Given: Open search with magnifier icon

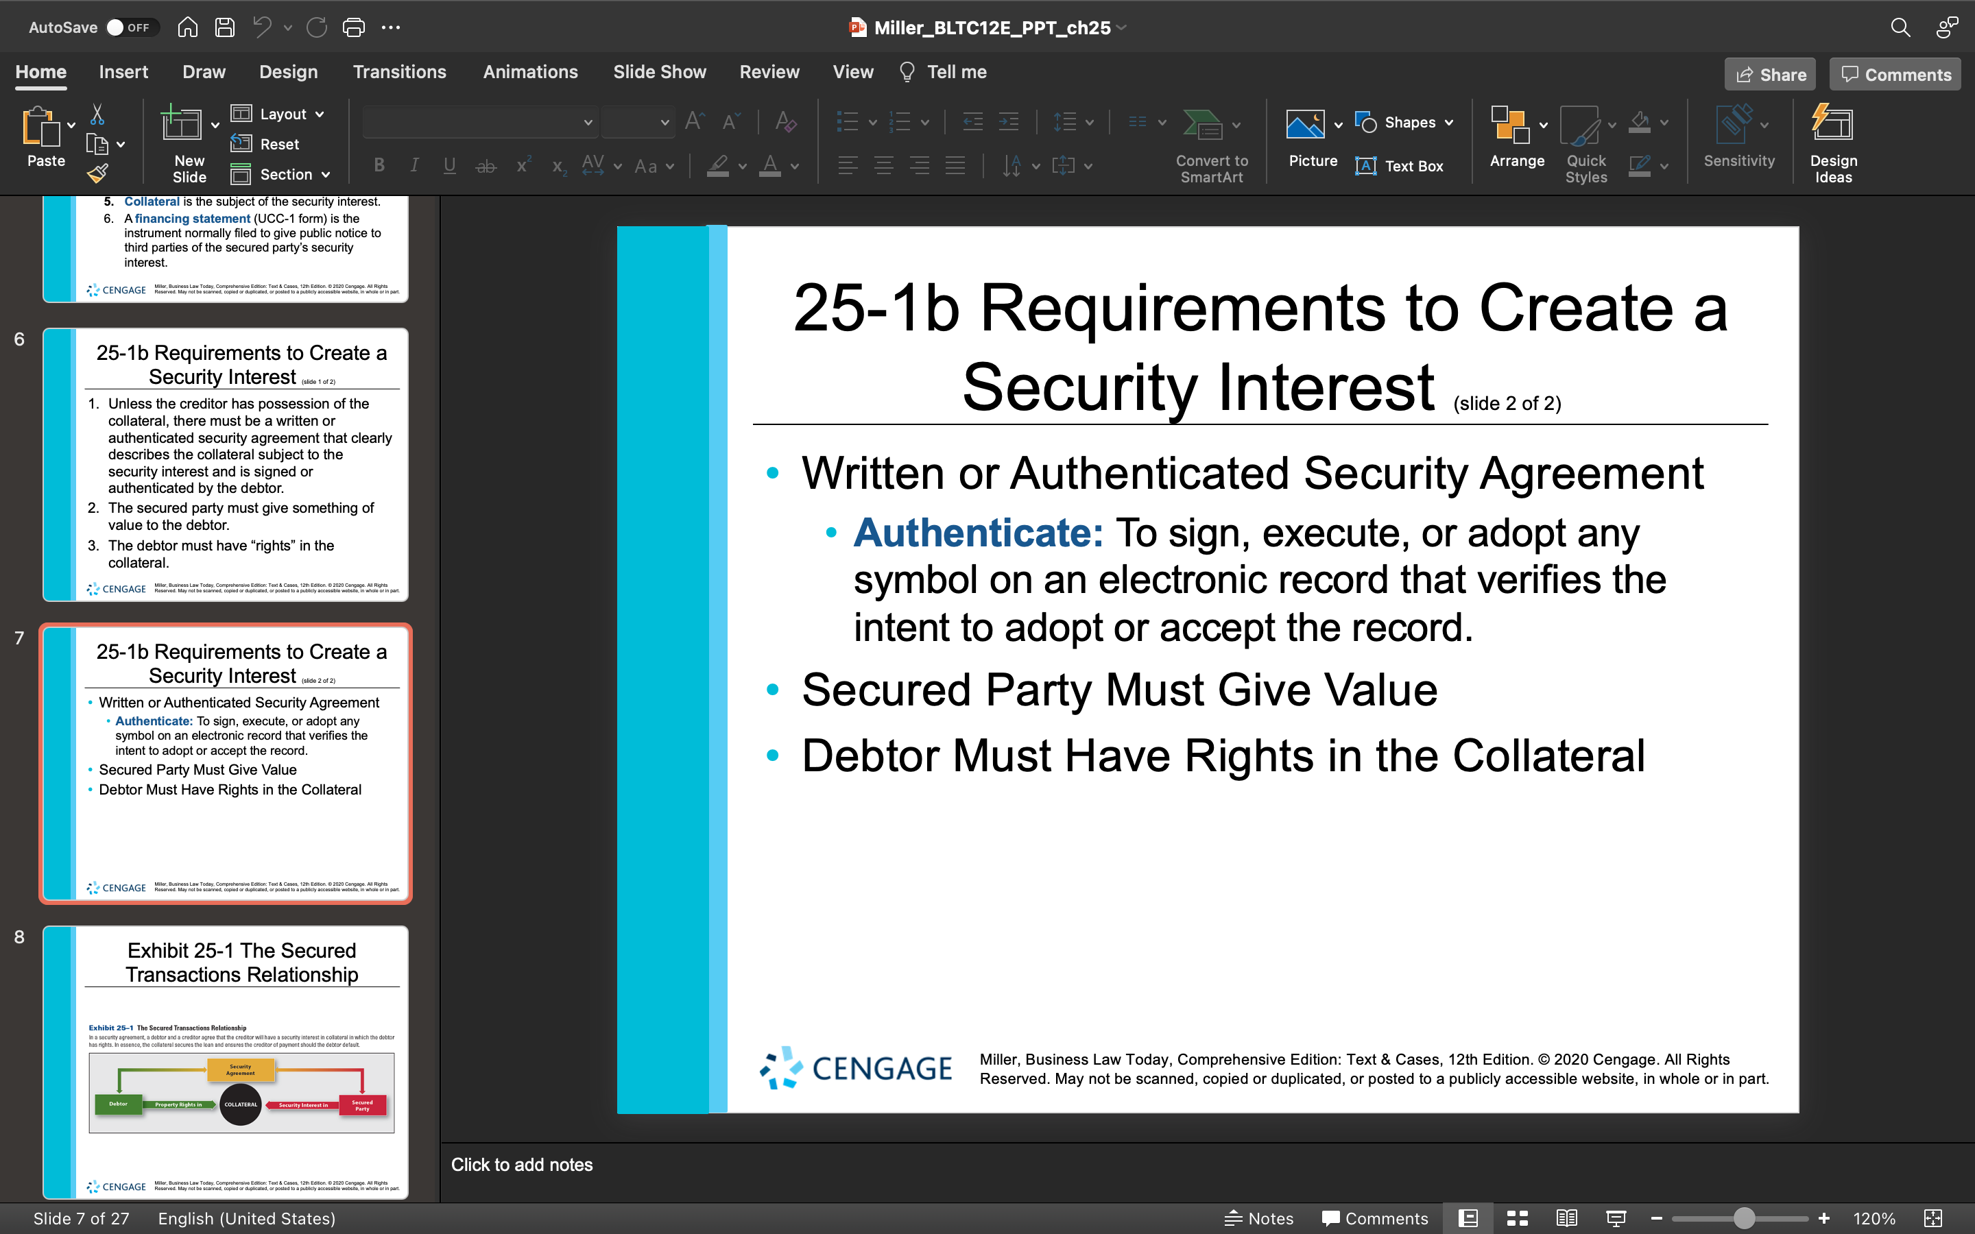Looking at the screenshot, I should tap(1900, 27).
